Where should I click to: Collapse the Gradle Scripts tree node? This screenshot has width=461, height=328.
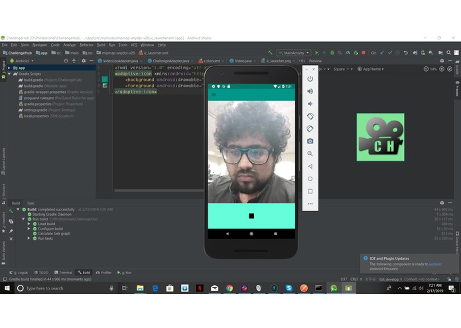click(x=9, y=74)
